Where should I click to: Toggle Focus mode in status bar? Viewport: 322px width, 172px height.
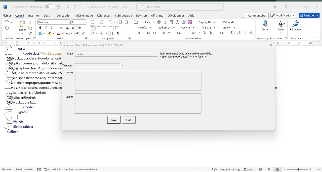(x=248, y=169)
